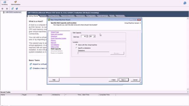Open the Administration view
This screenshot has width=189, height=106.
(16, 3)
